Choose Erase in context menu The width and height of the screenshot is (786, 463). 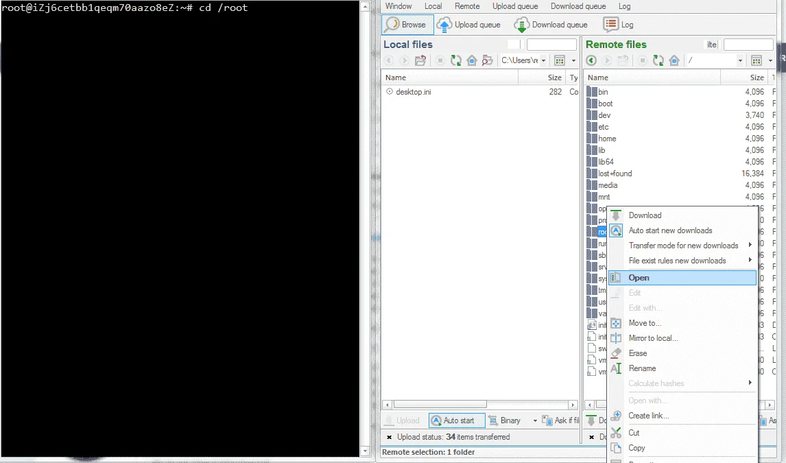tap(682, 353)
